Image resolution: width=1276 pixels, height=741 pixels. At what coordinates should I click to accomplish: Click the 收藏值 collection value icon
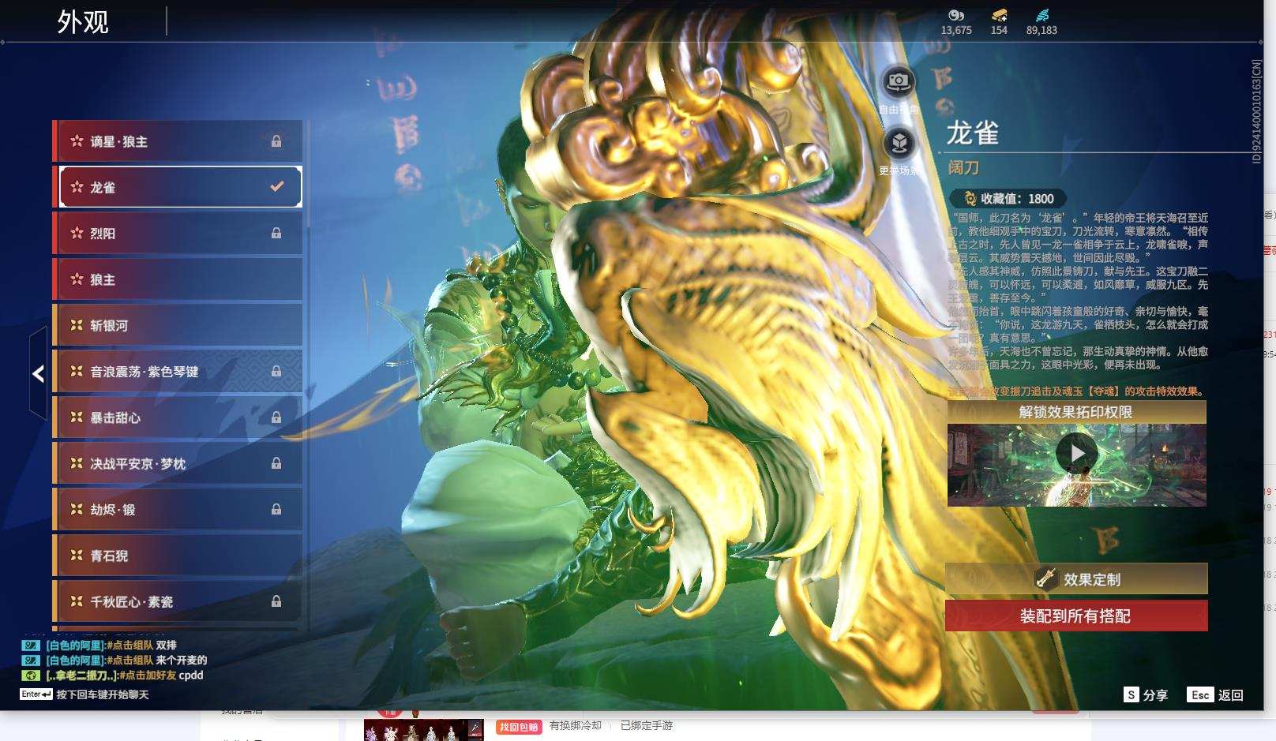(x=970, y=199)
